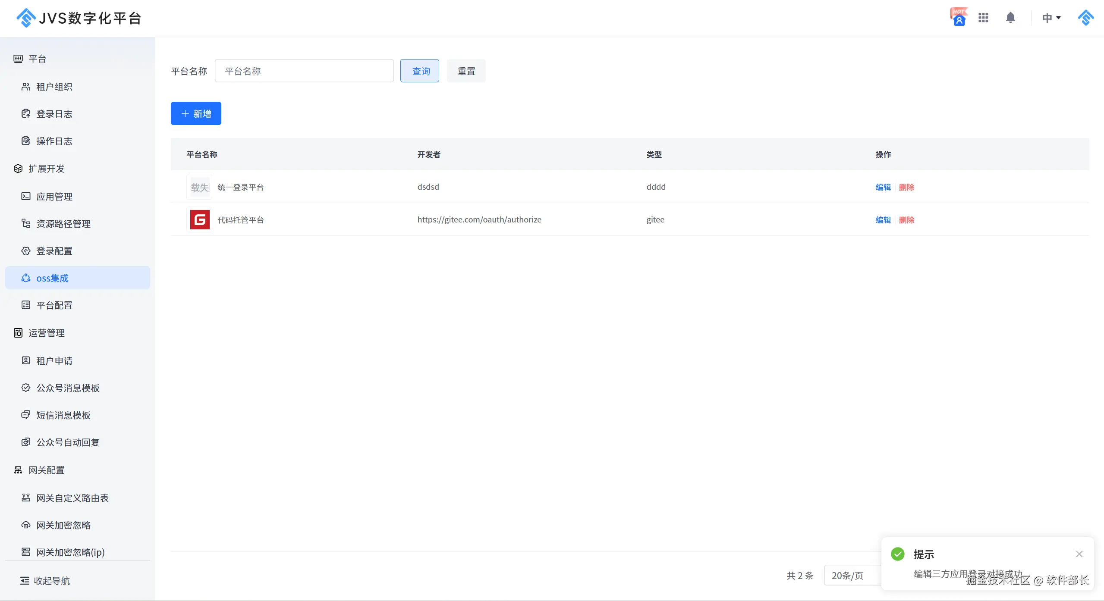Collapse the 运营管理 menu group

(46, 333)
